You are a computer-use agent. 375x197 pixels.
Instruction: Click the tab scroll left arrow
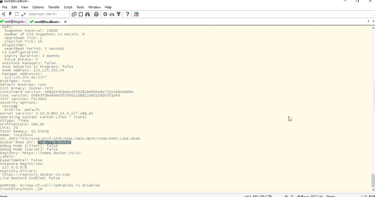click(368, 22)
